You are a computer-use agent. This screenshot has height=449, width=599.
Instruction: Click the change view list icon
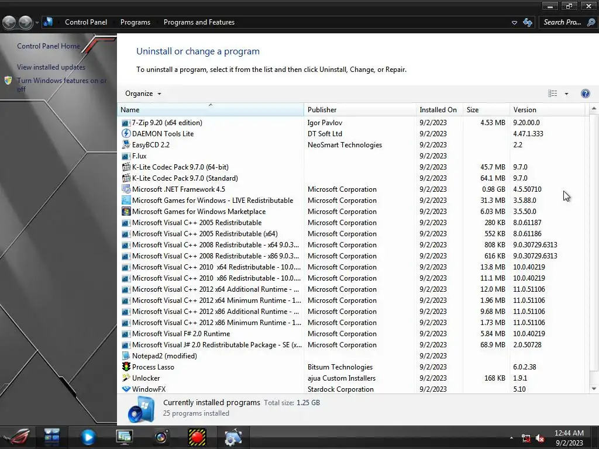tap(552, 94)
